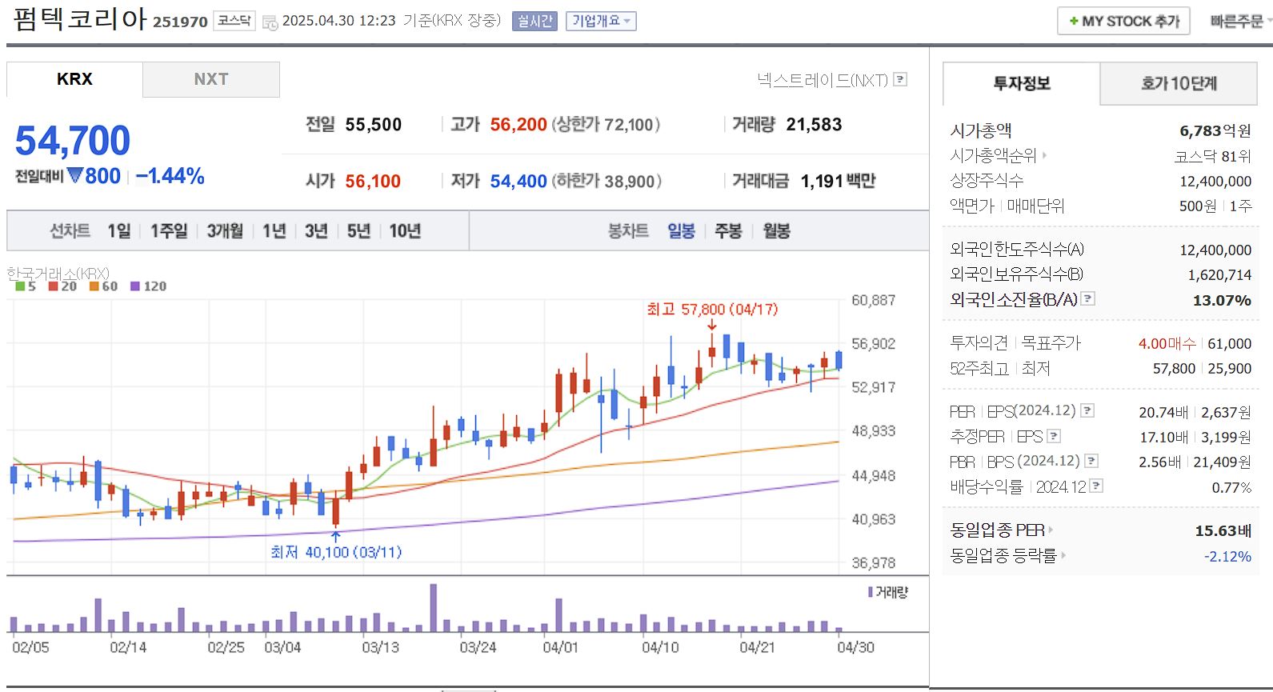
Task: Click the 시가총액순위 link
Action: click(993, 155)
